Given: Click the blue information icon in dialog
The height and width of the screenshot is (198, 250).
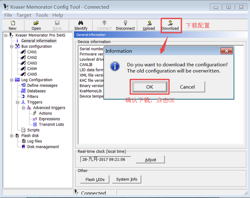Looking at the screenshot, I should (115, 66).
